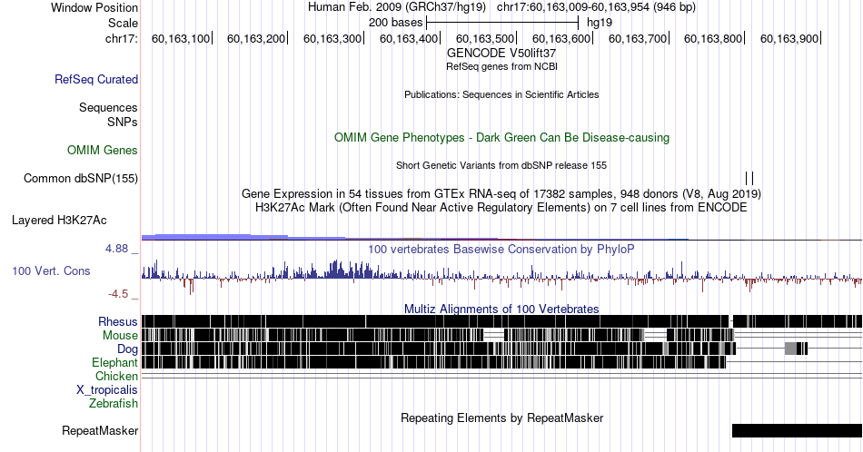Click the RefSeq Curated track label

(96, 79)
